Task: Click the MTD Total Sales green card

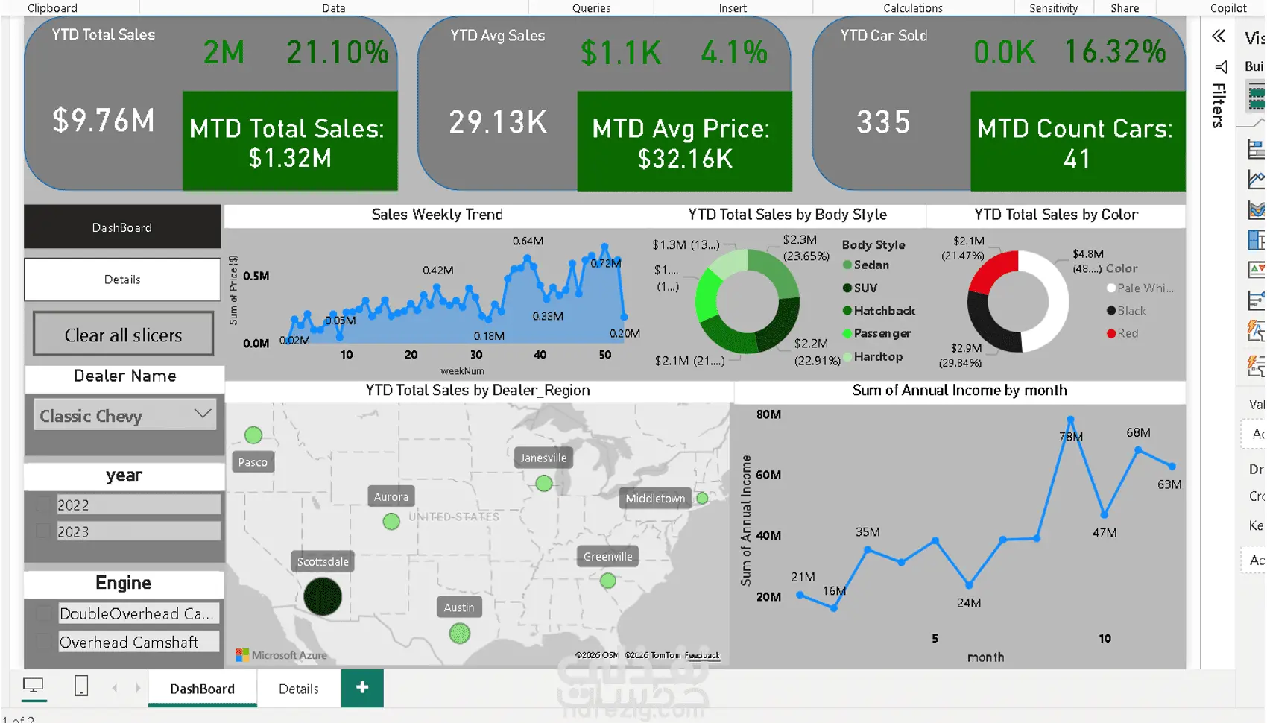Action: tap(290, 141)
